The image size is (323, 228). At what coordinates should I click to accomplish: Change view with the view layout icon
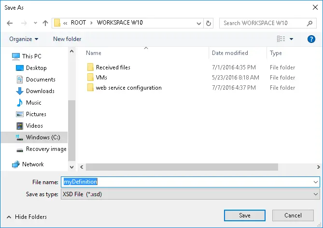[281, 39]
